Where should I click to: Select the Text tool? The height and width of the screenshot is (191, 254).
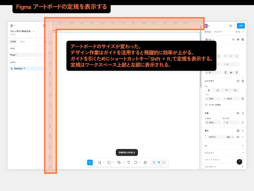129,162
